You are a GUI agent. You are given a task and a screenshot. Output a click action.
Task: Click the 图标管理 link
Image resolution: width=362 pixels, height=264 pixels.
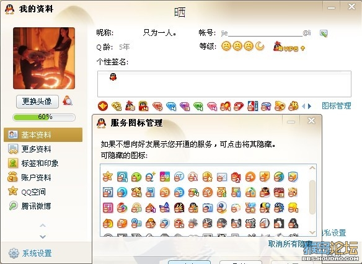pyautogui.click(x=337, y=106)
